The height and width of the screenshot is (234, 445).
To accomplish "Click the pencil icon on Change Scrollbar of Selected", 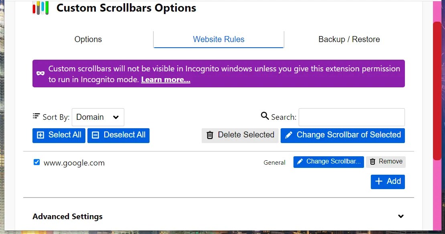I will 289,135.
